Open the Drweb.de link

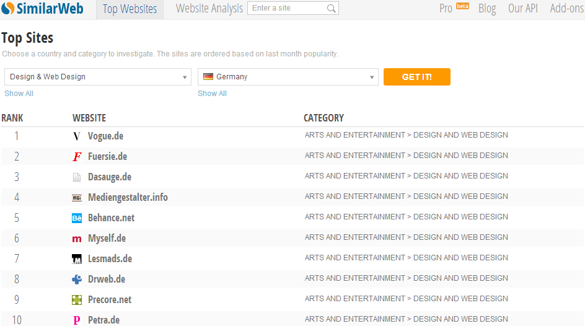pos(107,280)
